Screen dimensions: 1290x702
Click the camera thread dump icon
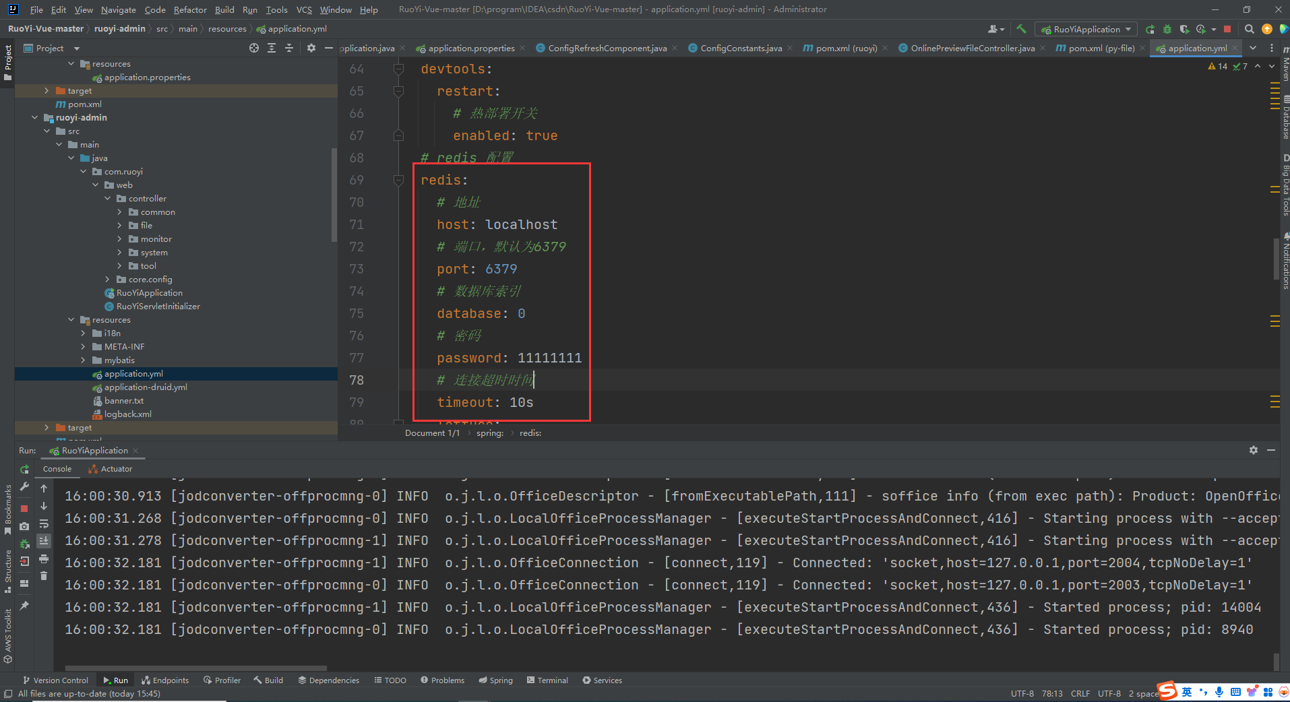tap(24, 526)
